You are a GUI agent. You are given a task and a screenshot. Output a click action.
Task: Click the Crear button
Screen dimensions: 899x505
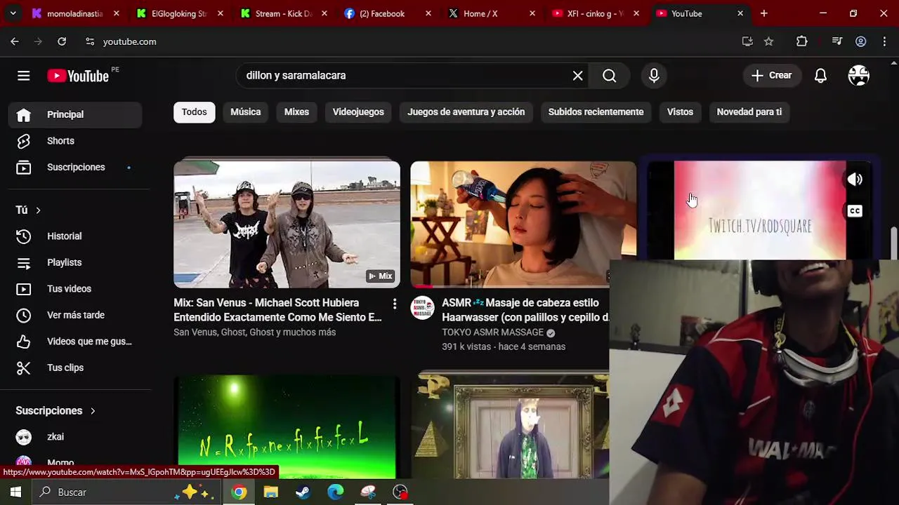click(771, 76)
